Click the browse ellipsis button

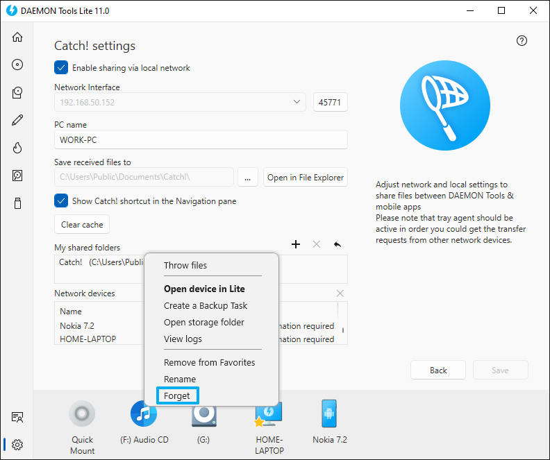click(x=248, y=178)
